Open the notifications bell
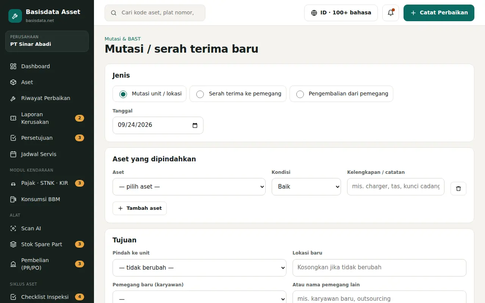 tap(391, 13)
